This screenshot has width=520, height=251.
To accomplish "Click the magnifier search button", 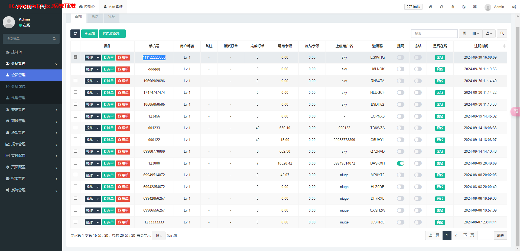I will (502, 34).
